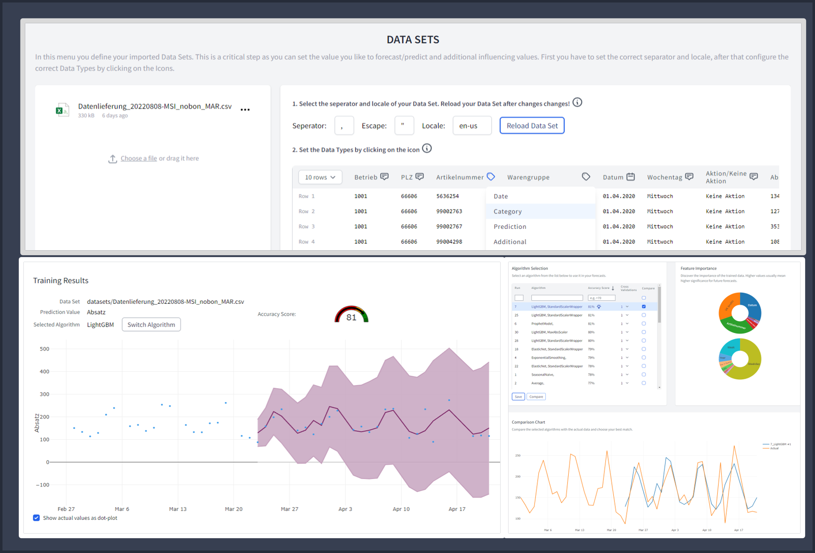Click the Reload Data Set button

coord(532,126)
